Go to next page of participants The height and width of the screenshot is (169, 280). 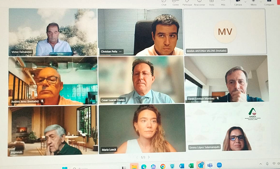(x=149, y=157)
